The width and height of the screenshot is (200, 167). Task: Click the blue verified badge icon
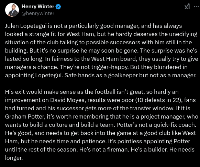(x=58, y=7)
